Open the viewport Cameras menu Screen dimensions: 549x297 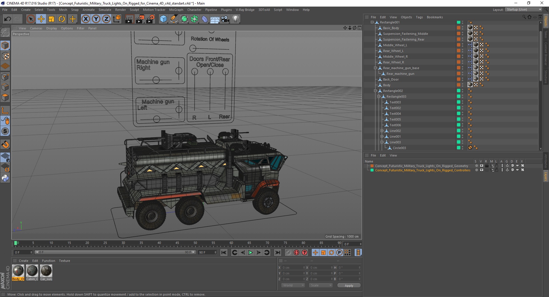pyautogui.click(x=36, y=28)
